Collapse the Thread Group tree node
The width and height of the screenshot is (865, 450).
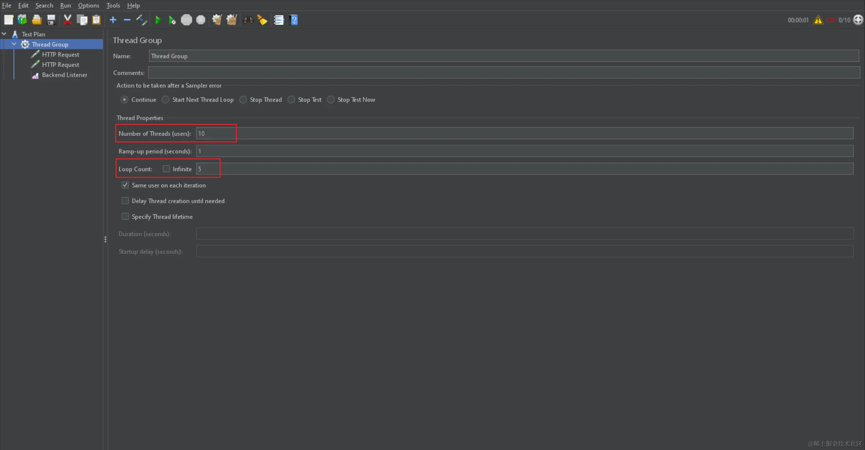coord(14,44)
